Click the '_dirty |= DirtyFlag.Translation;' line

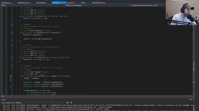[38, 39]
